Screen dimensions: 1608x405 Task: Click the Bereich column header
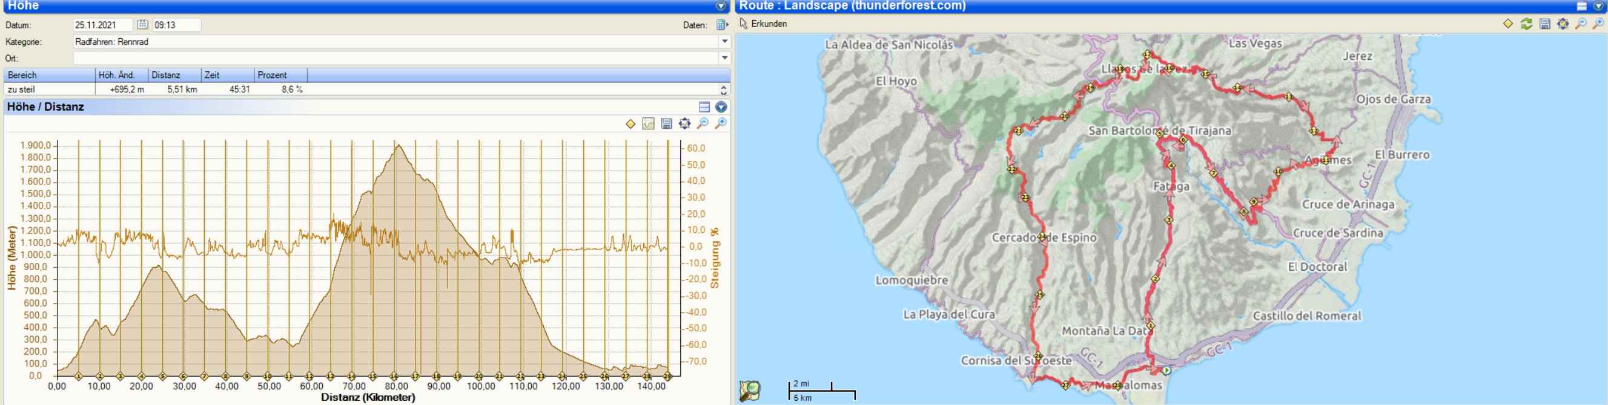point(48,75)
